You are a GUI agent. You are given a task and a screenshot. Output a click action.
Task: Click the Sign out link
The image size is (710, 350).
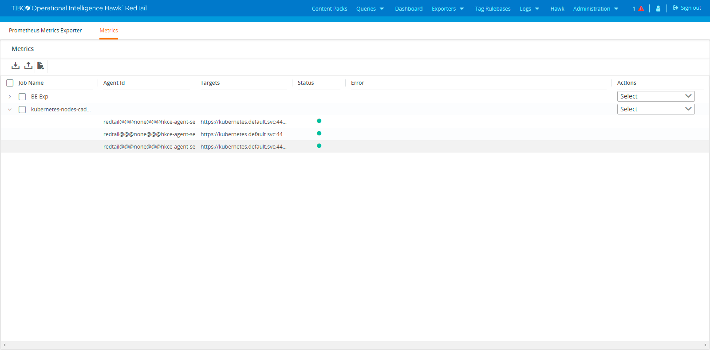(x=687, y=8)
